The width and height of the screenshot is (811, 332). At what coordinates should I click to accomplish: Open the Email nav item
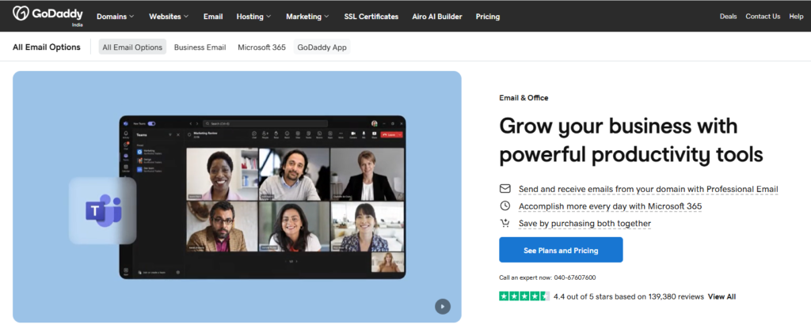coord(213,17)
